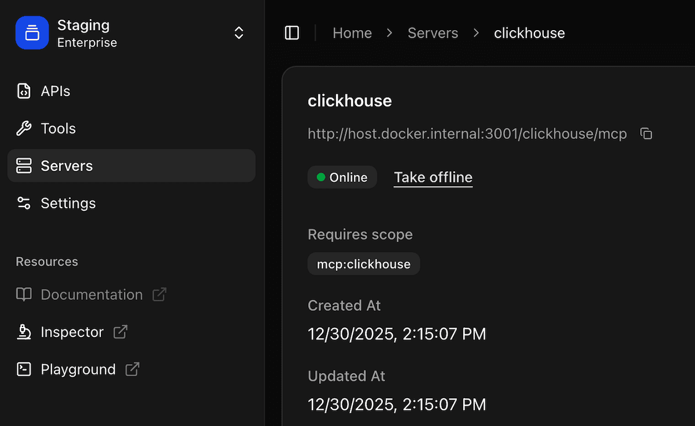This screenshot has height=426, width=695.
Task: Click the Documentation book icon
Action: click(x=24, y=295)
